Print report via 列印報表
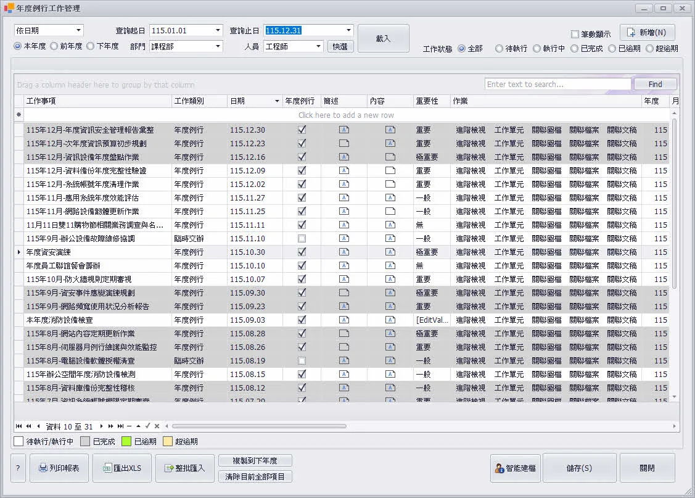 pyautogui.click(x=59, y=468)
